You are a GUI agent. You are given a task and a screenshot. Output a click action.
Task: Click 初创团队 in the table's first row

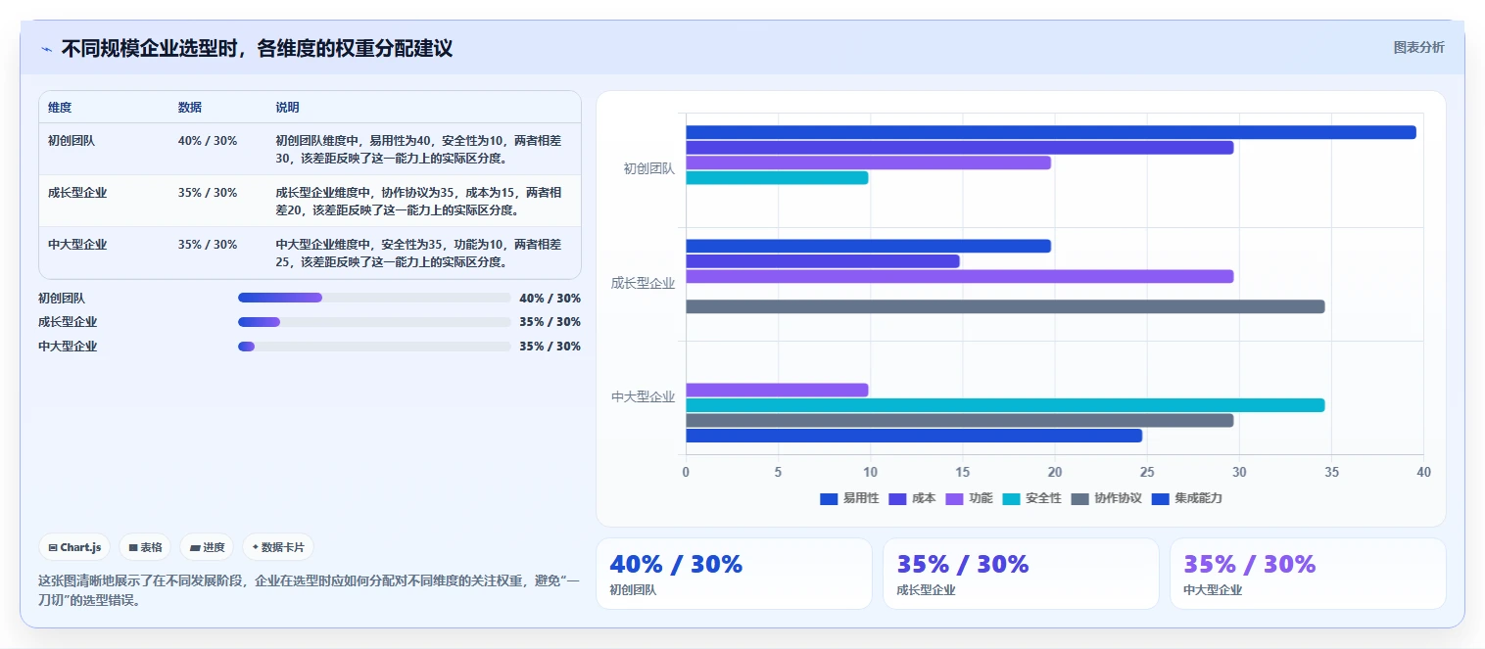72,141
